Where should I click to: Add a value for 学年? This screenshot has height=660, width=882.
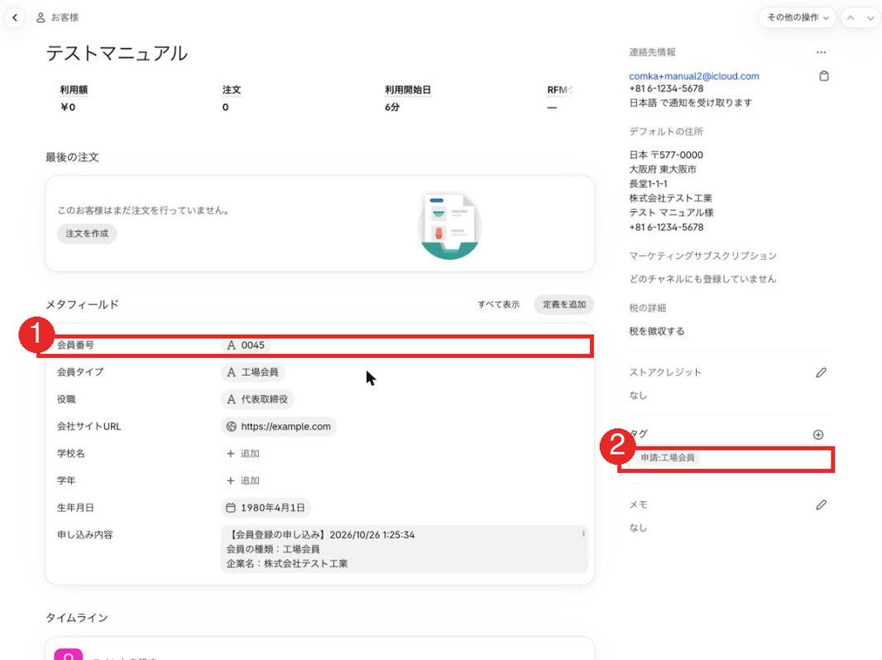click(x=243, y=480)
